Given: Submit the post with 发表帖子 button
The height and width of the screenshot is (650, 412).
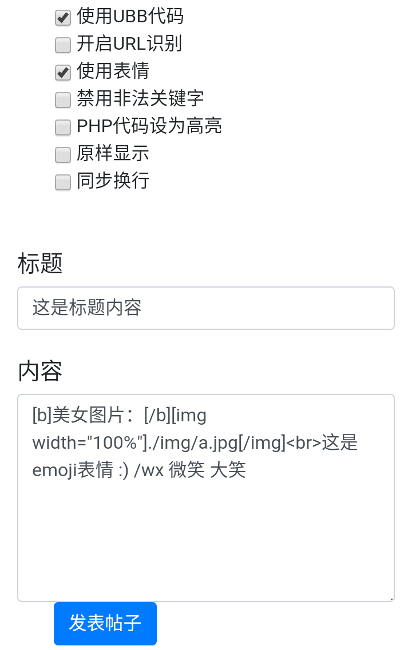Looking at the screenshot, I should (x=105, y=624).
